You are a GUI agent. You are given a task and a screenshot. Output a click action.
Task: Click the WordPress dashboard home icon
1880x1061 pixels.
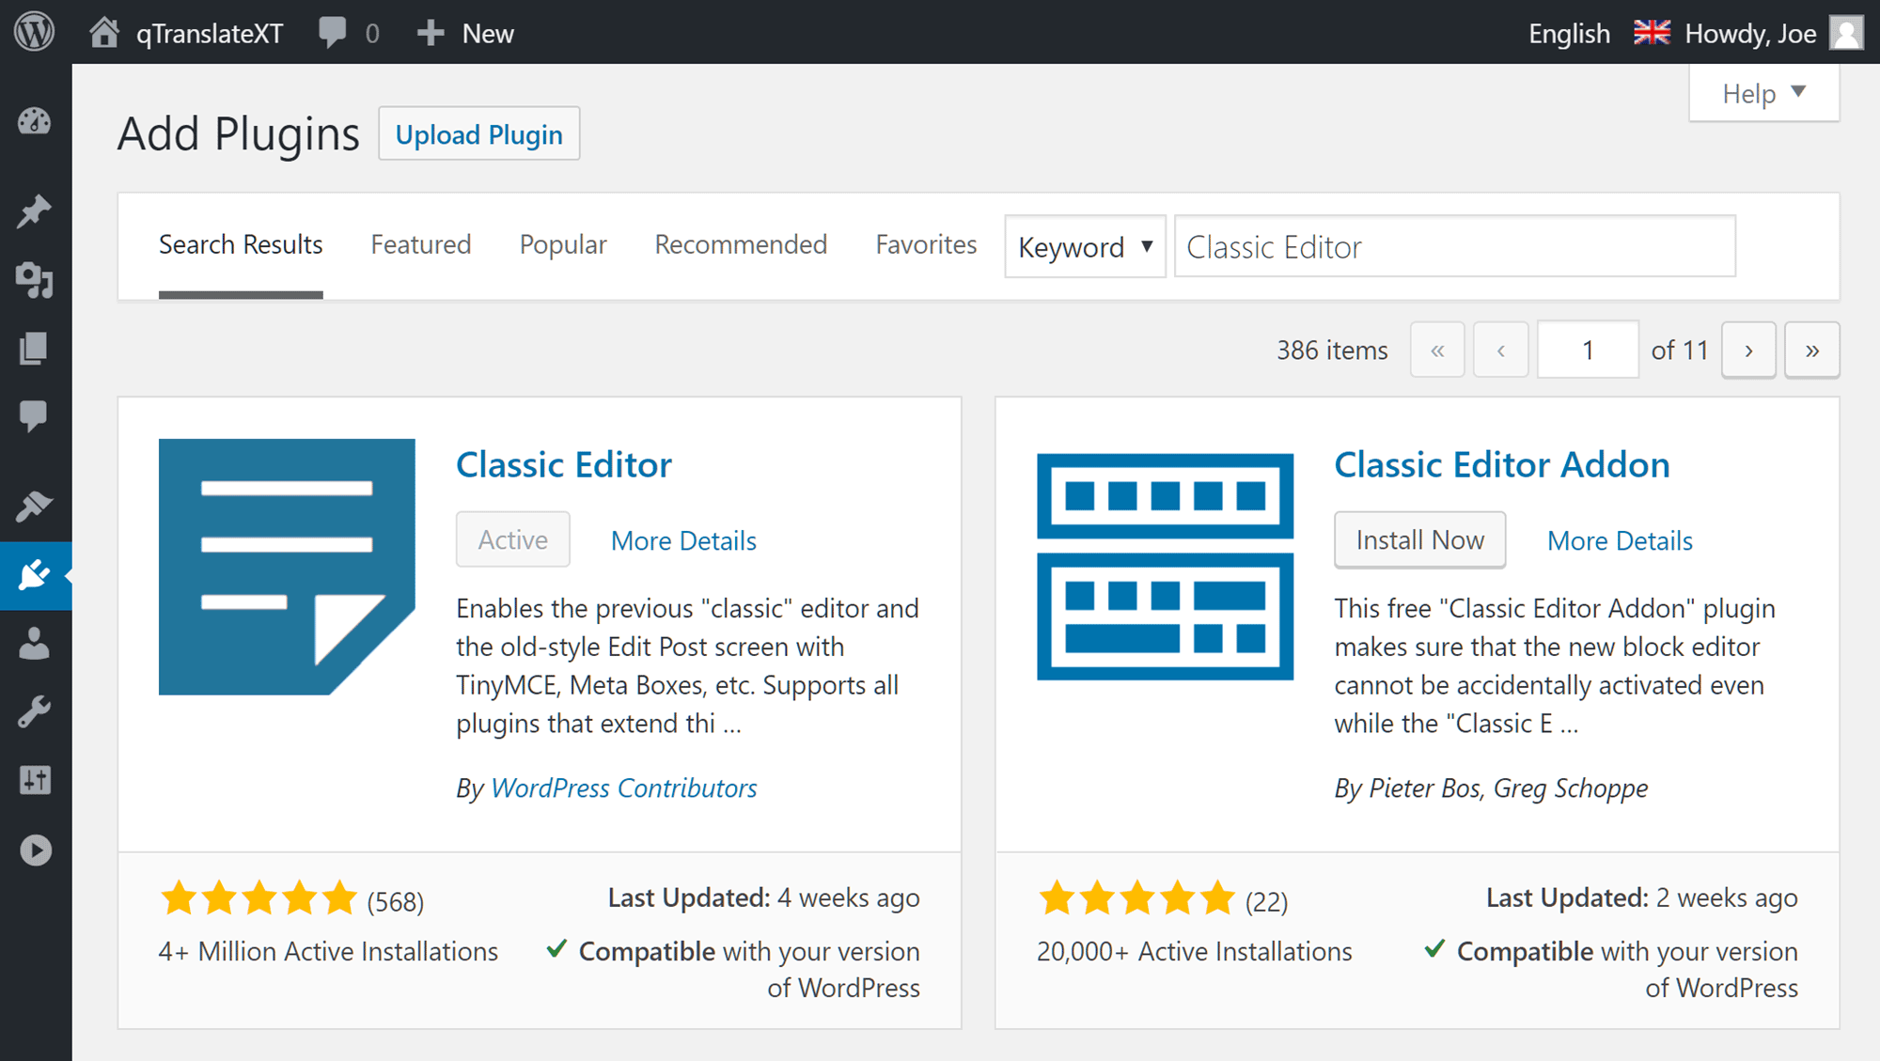coord(102,31)
